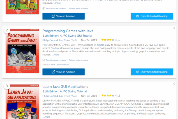Expand ...more in the Learn Java GUI description
This screenshot has width=178, height=119.
point(47,117)
